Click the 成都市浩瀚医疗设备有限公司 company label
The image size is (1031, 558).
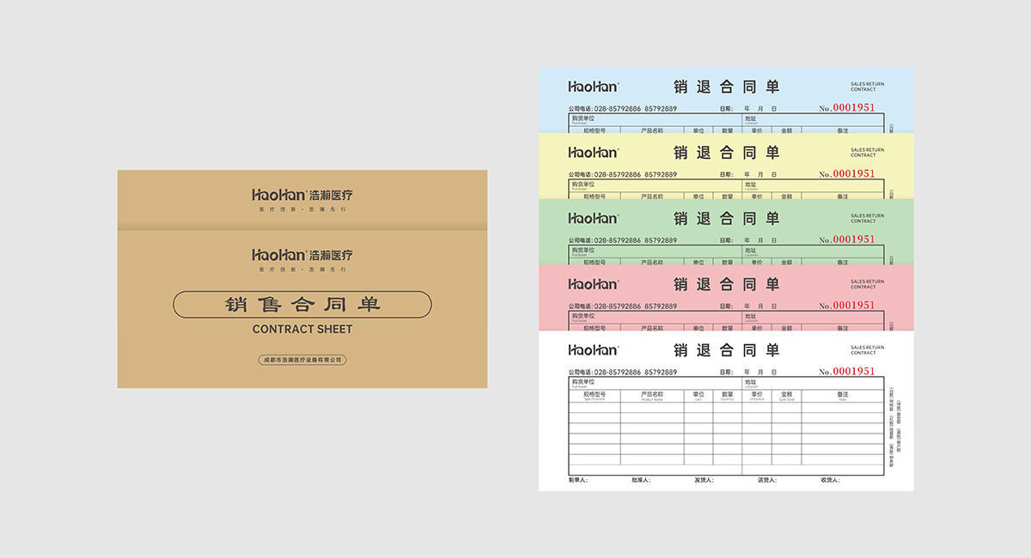[302, 360]
